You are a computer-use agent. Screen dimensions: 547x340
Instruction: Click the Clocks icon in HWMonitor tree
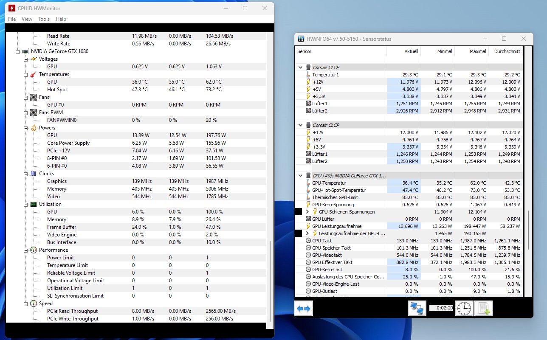click(34, 174)
